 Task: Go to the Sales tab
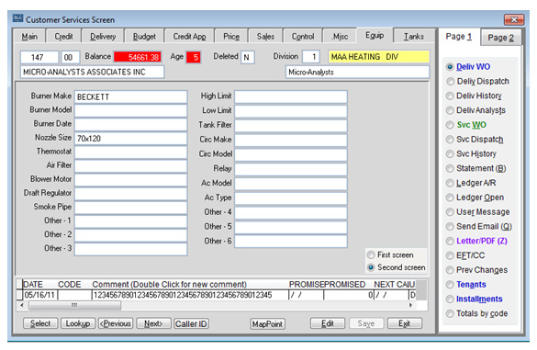pos(266,37)
